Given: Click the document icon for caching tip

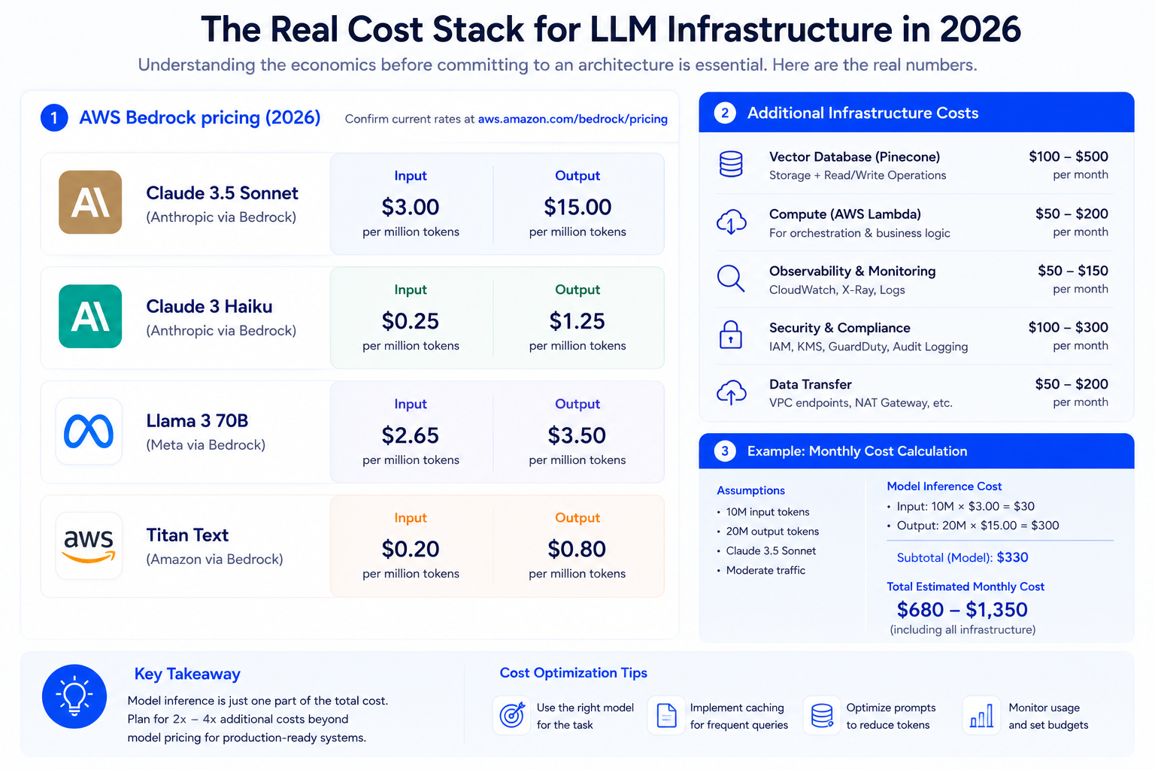Looking at the screenshot, I should click(666, 715).
